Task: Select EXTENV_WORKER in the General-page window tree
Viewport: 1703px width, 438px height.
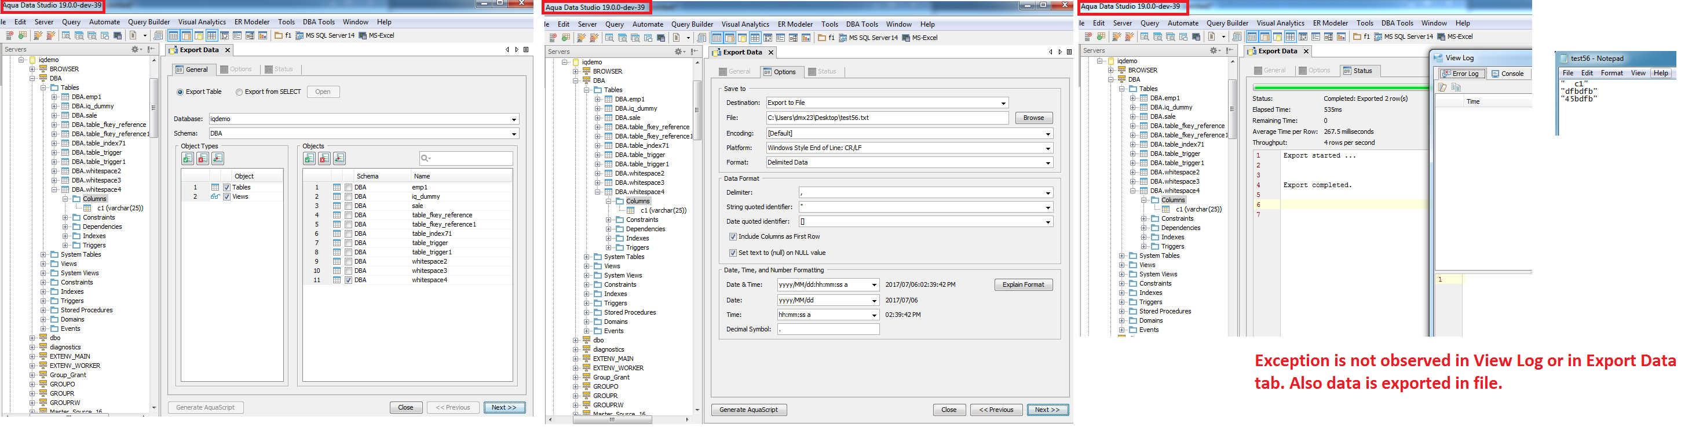Action: tap(75, 366)
